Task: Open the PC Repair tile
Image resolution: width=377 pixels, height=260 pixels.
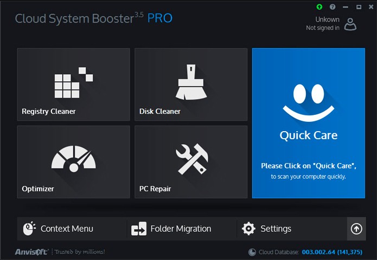Action: point(191,162)
